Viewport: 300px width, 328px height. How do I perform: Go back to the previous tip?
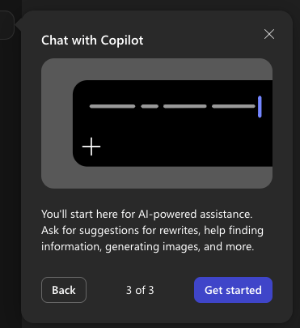point(64,290)
